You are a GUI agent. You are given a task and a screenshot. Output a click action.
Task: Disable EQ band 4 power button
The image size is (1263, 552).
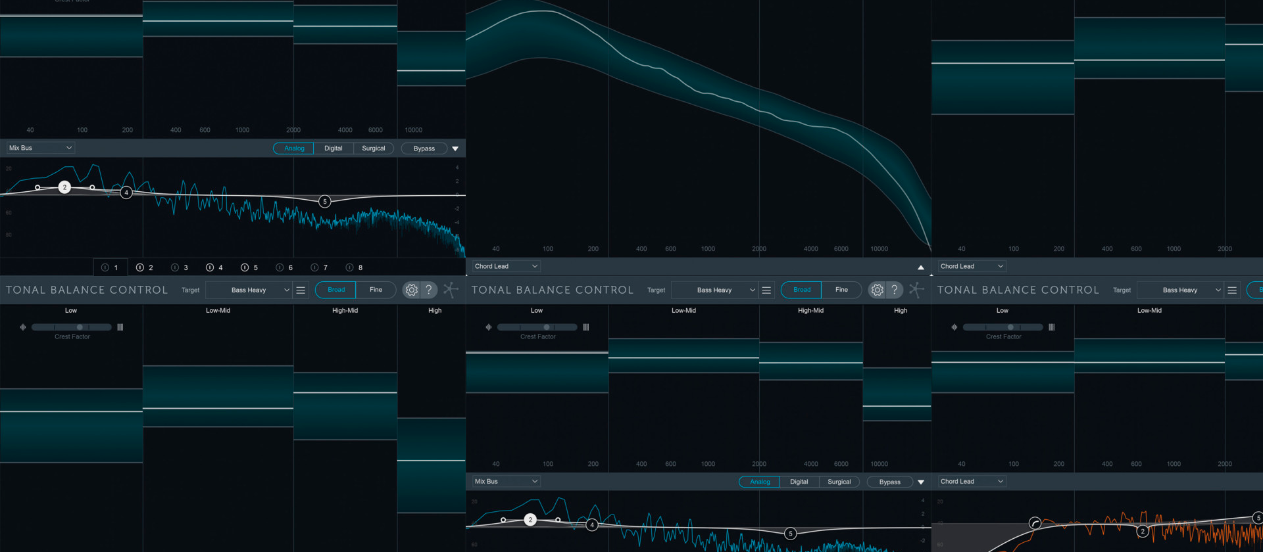click(210, 267)
